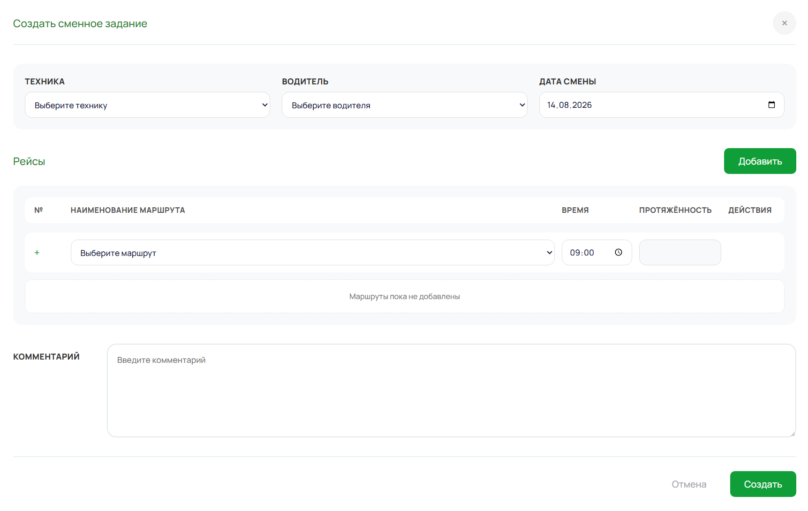This screenshot has width=808, height=511.
Task: Open the calendar picker icon in shift date field
Action: pos(771,105)
